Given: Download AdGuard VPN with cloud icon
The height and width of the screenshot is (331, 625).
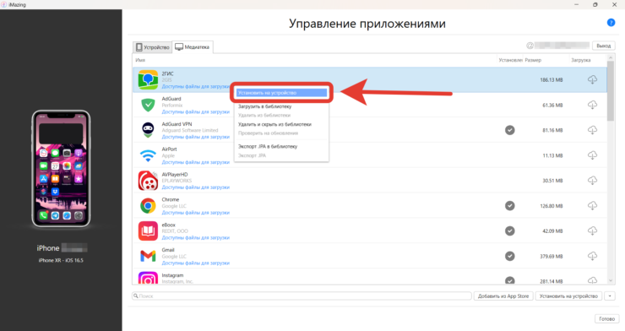Looking at the screenshot, I should pos(592,130).
